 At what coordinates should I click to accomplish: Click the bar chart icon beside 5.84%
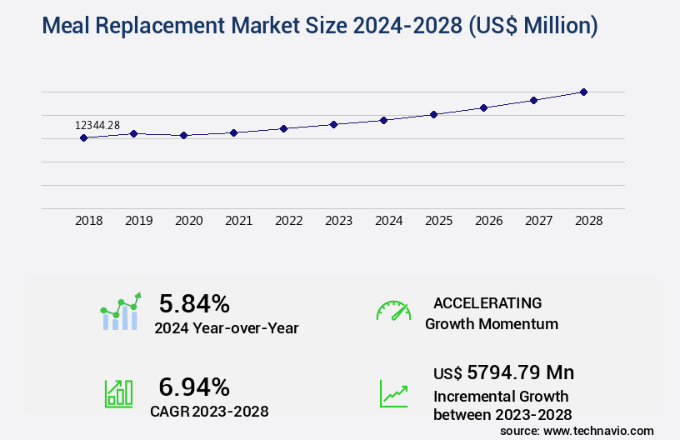(x=121, y=312)
